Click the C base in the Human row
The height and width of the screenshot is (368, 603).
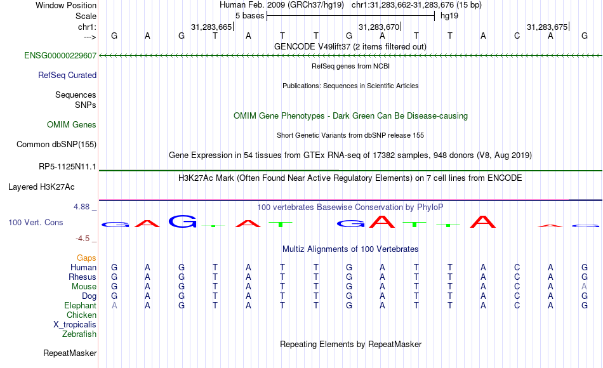(x=517, y=267)
